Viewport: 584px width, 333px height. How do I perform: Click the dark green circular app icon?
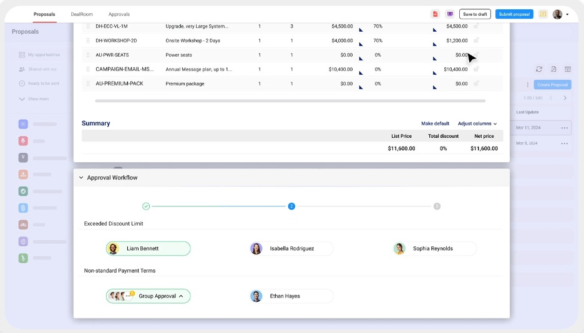click(23, 191)
